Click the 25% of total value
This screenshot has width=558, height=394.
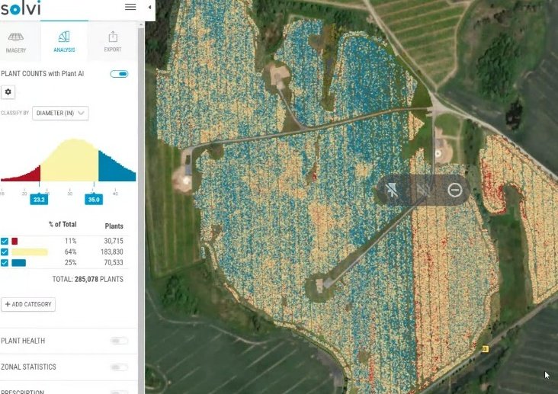tap(70, 263)
